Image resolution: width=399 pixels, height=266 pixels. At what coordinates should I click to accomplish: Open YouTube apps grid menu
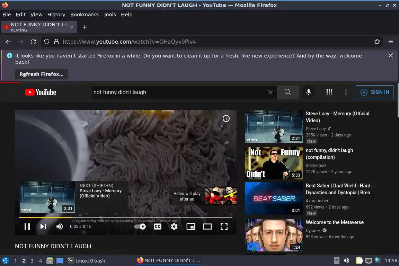(329, 92)
